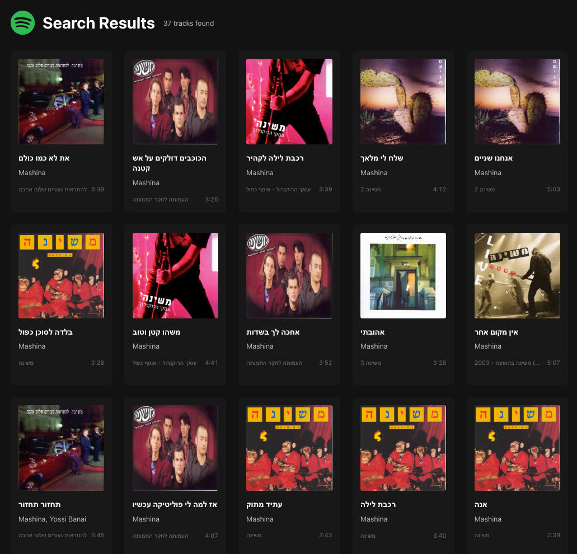Select track title אהובתי
This screenshot has height=554, width=577.
(x=372, y=332)
